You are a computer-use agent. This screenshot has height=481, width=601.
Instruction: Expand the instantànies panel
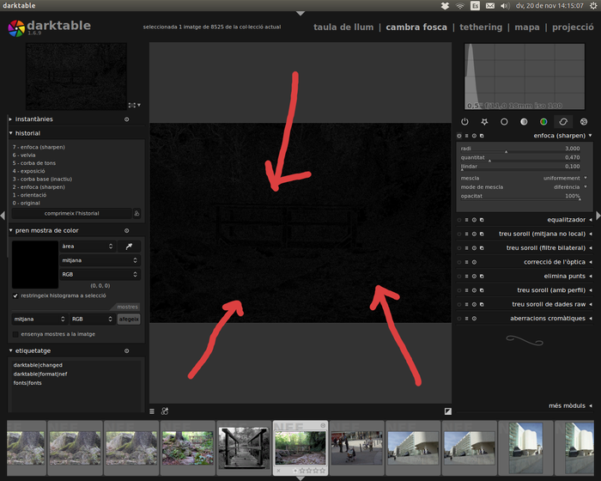[10, 119]
